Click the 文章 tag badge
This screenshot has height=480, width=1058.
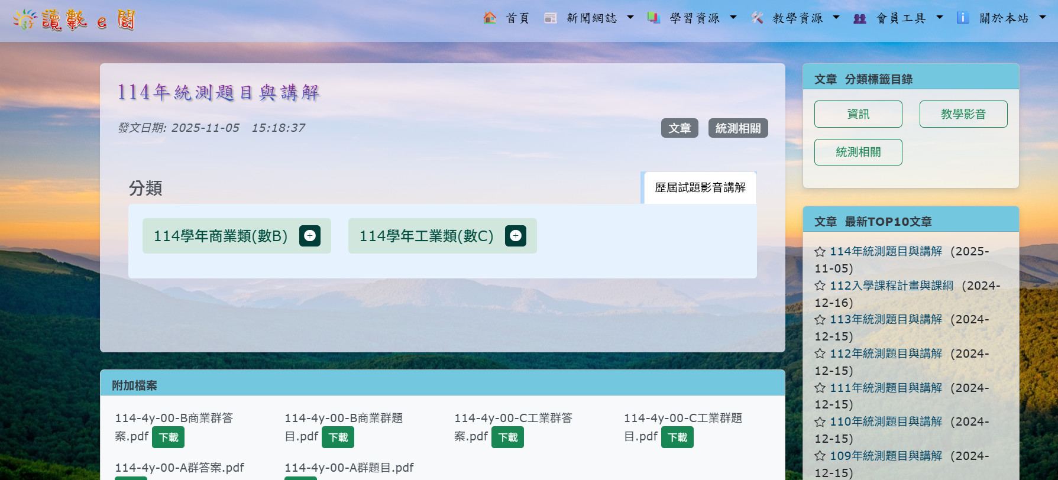point(680,128)
